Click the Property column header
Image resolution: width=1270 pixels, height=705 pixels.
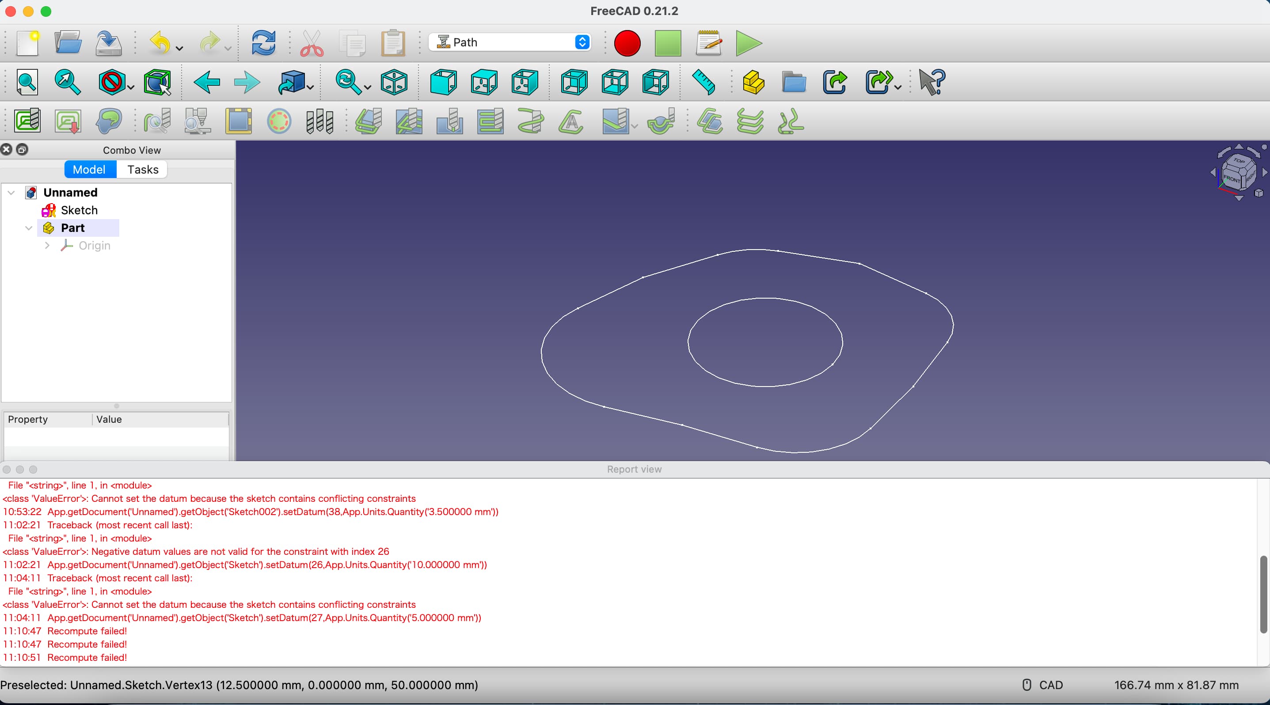(x=27, y=419)
